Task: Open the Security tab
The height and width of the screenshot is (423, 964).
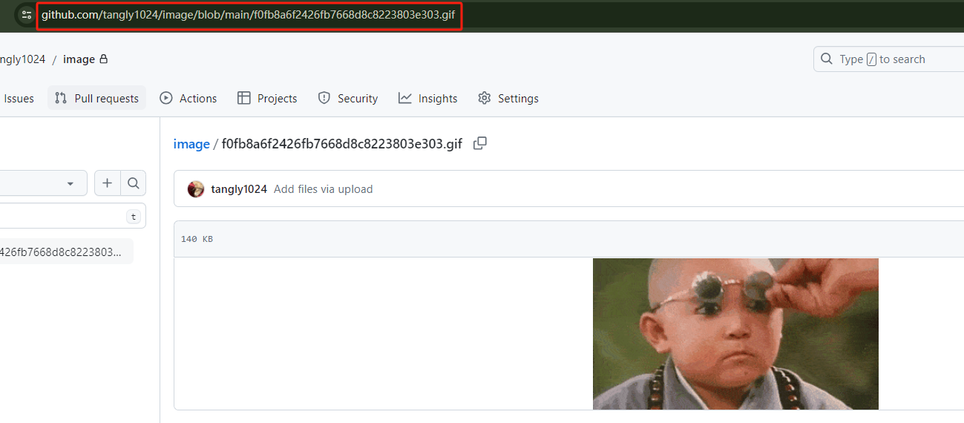Action: (x=347, y=98)
